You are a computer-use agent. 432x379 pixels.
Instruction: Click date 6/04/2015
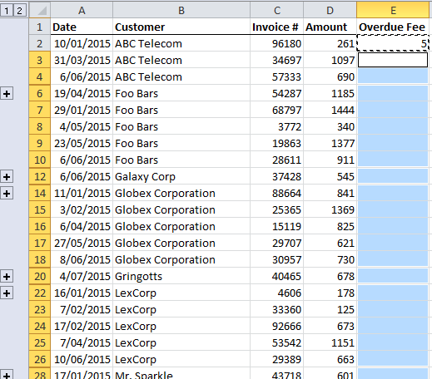(82, 226)
